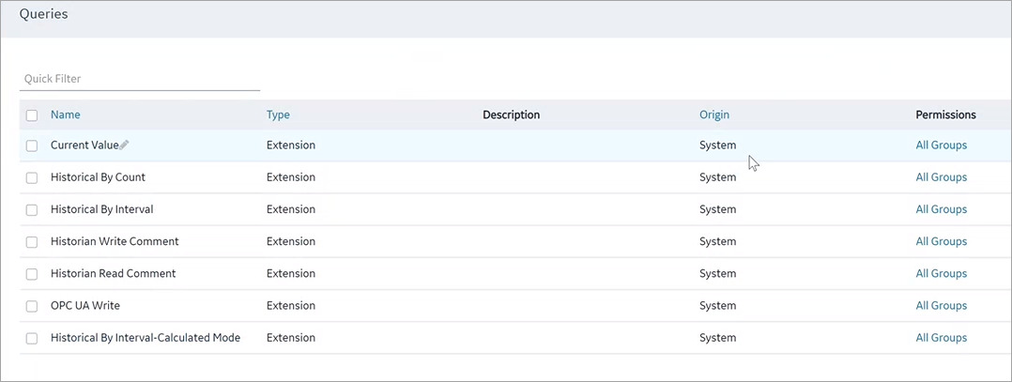Sort queries by the Origin column header

click(714, 115)
